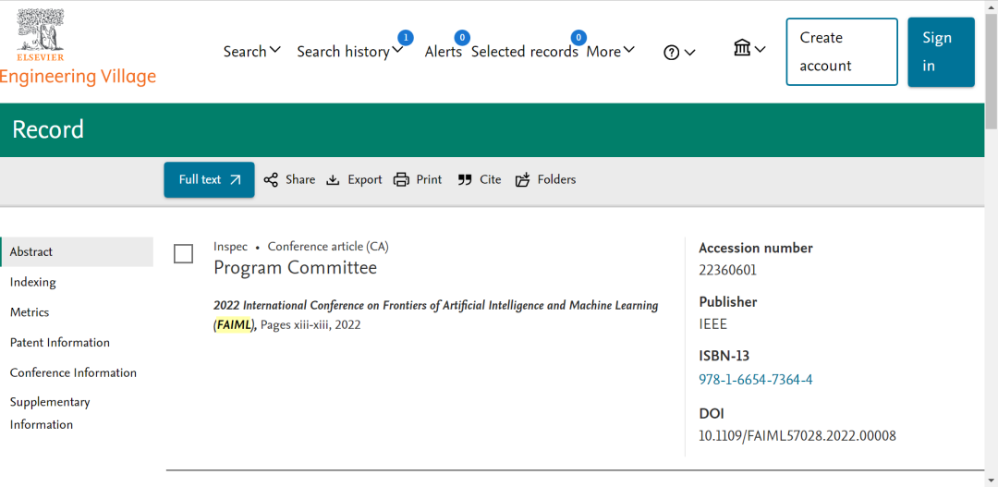Click the Record page heading

click(x=48, y=130)
